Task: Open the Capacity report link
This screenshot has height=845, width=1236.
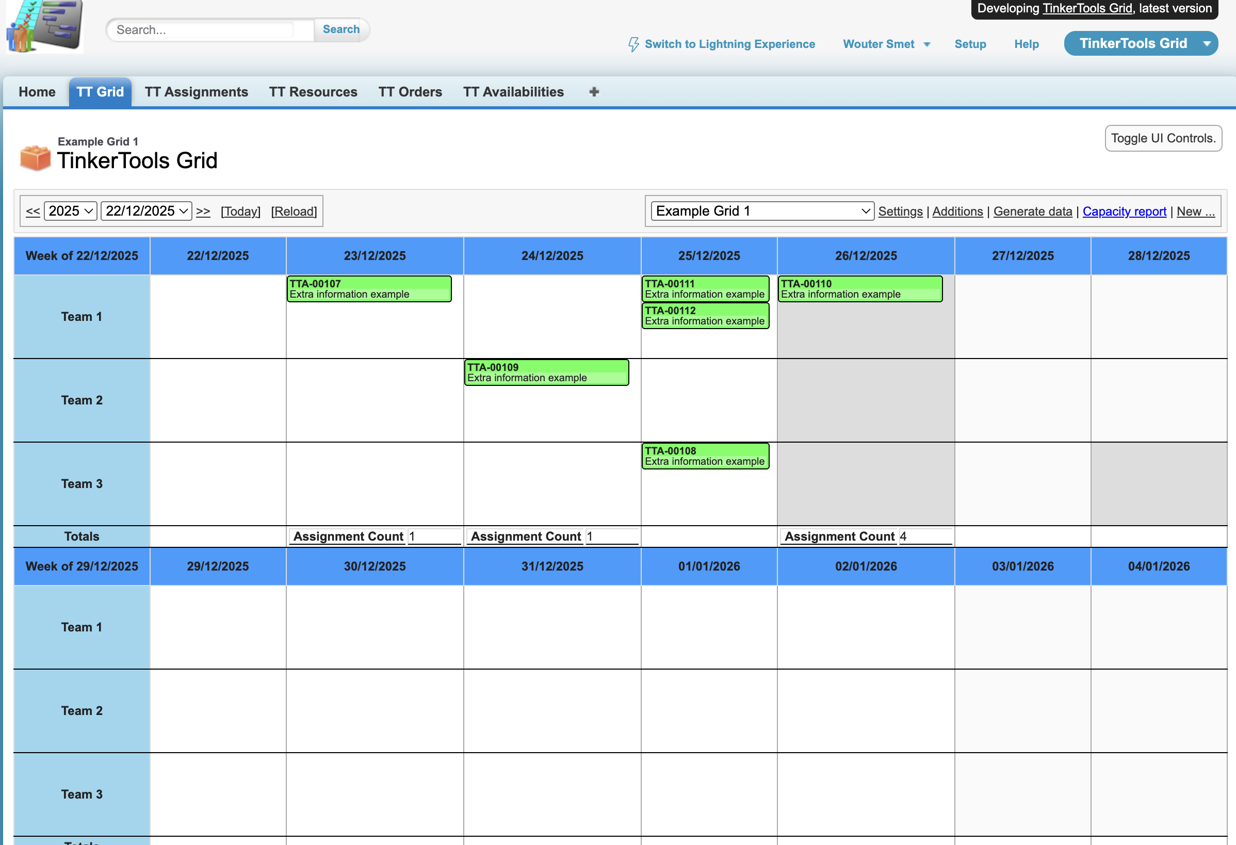Action: 1124,211
